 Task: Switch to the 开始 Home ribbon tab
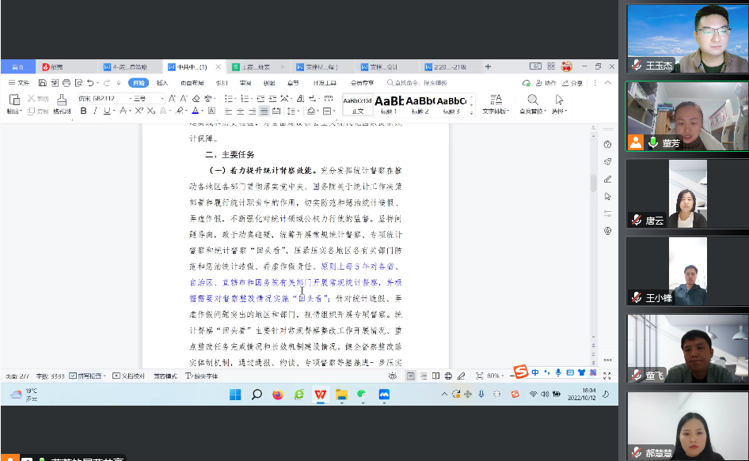point(139,83)
